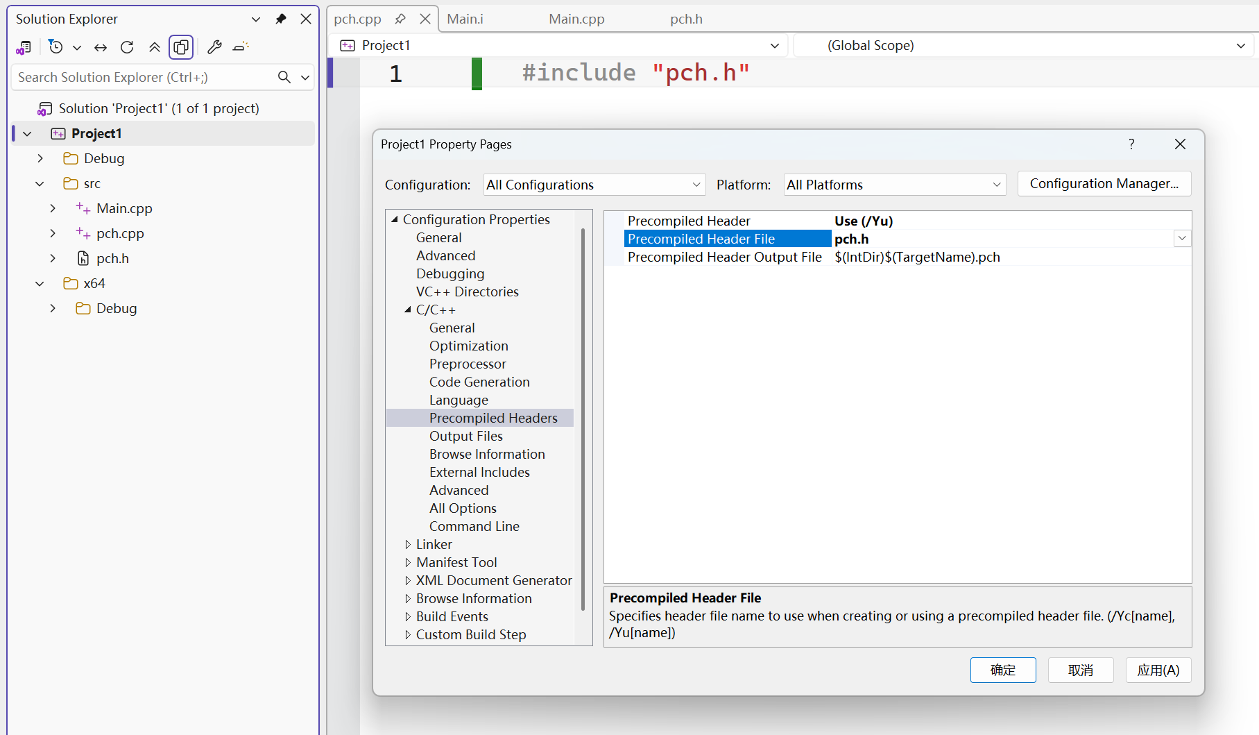Open the Pending Changes Filter dropdown arrow

point(77,47)
